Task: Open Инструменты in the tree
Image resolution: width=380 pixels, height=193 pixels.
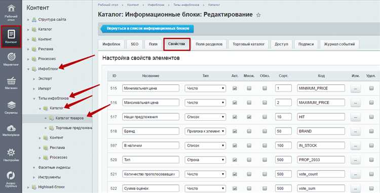Action: (x=50, y=177)
